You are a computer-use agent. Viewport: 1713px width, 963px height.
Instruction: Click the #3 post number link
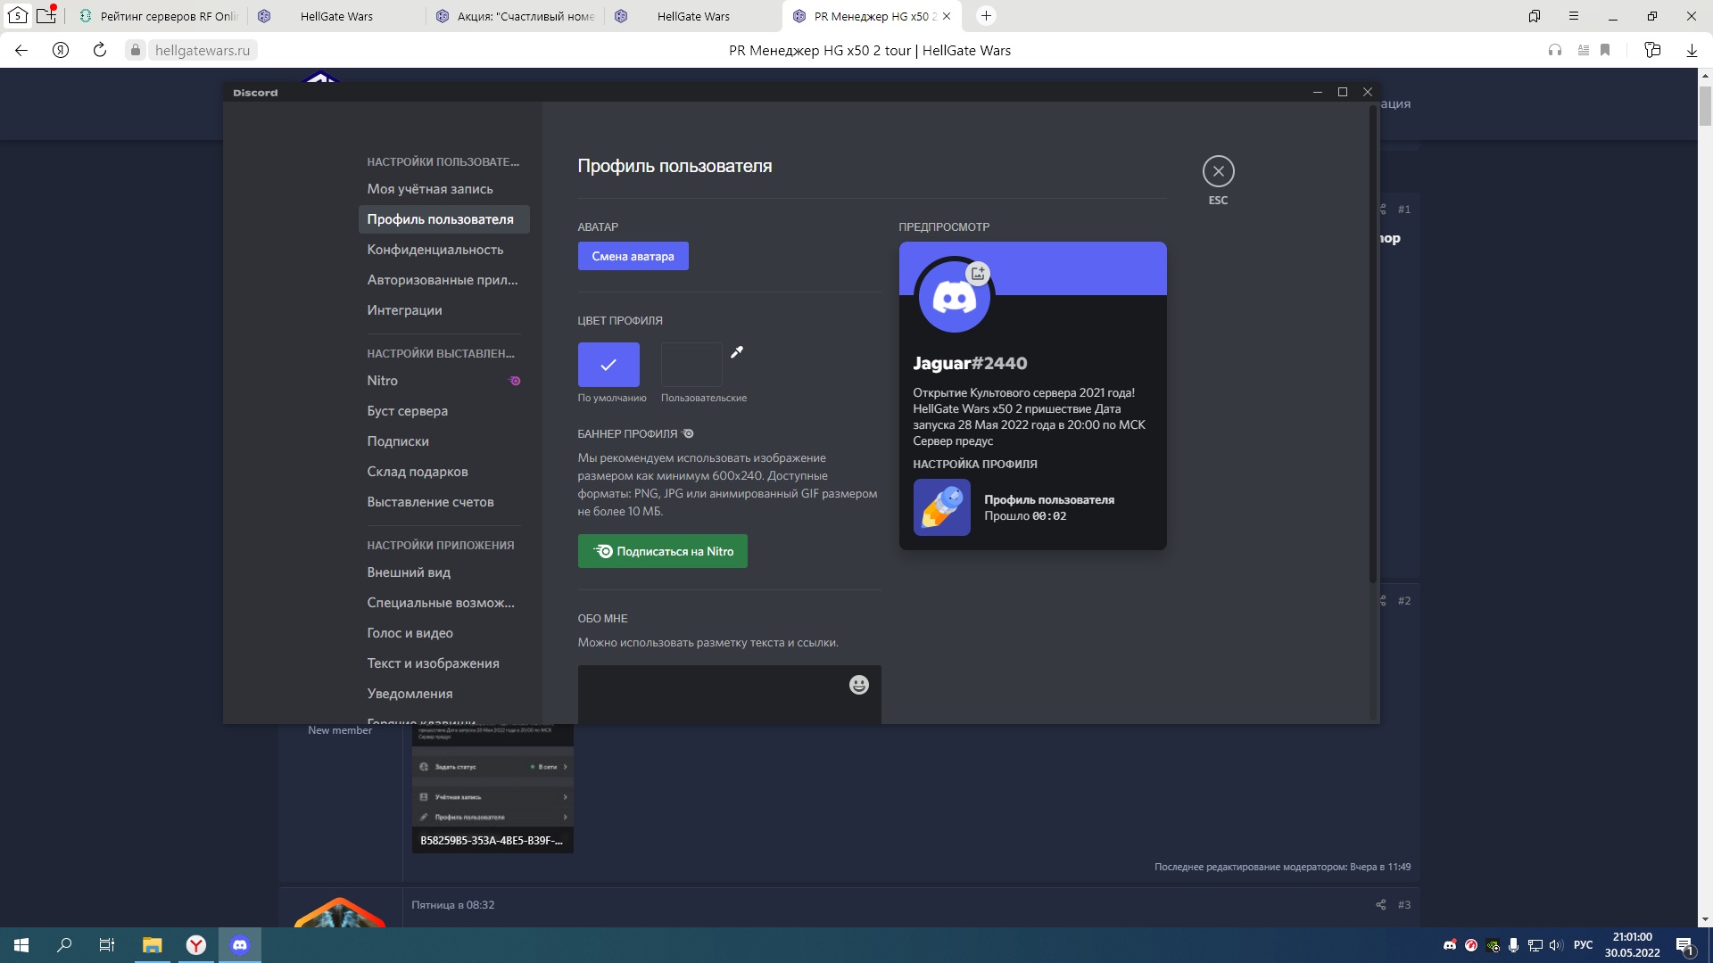tap(1404, 905)
